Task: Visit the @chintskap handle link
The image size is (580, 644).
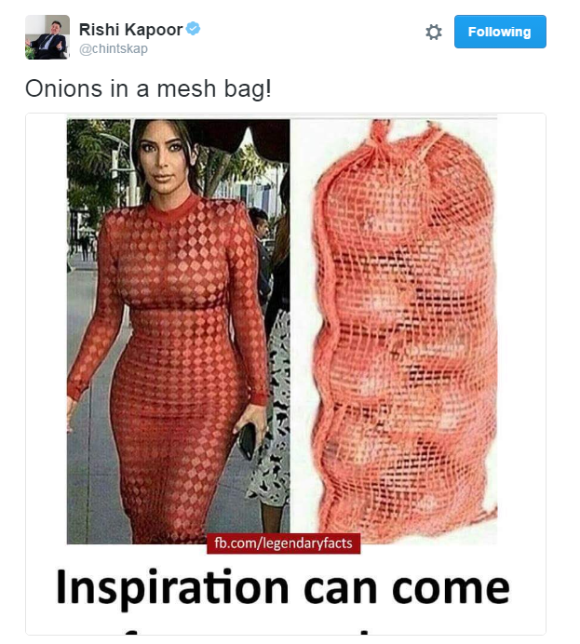Action: point(114,49)
